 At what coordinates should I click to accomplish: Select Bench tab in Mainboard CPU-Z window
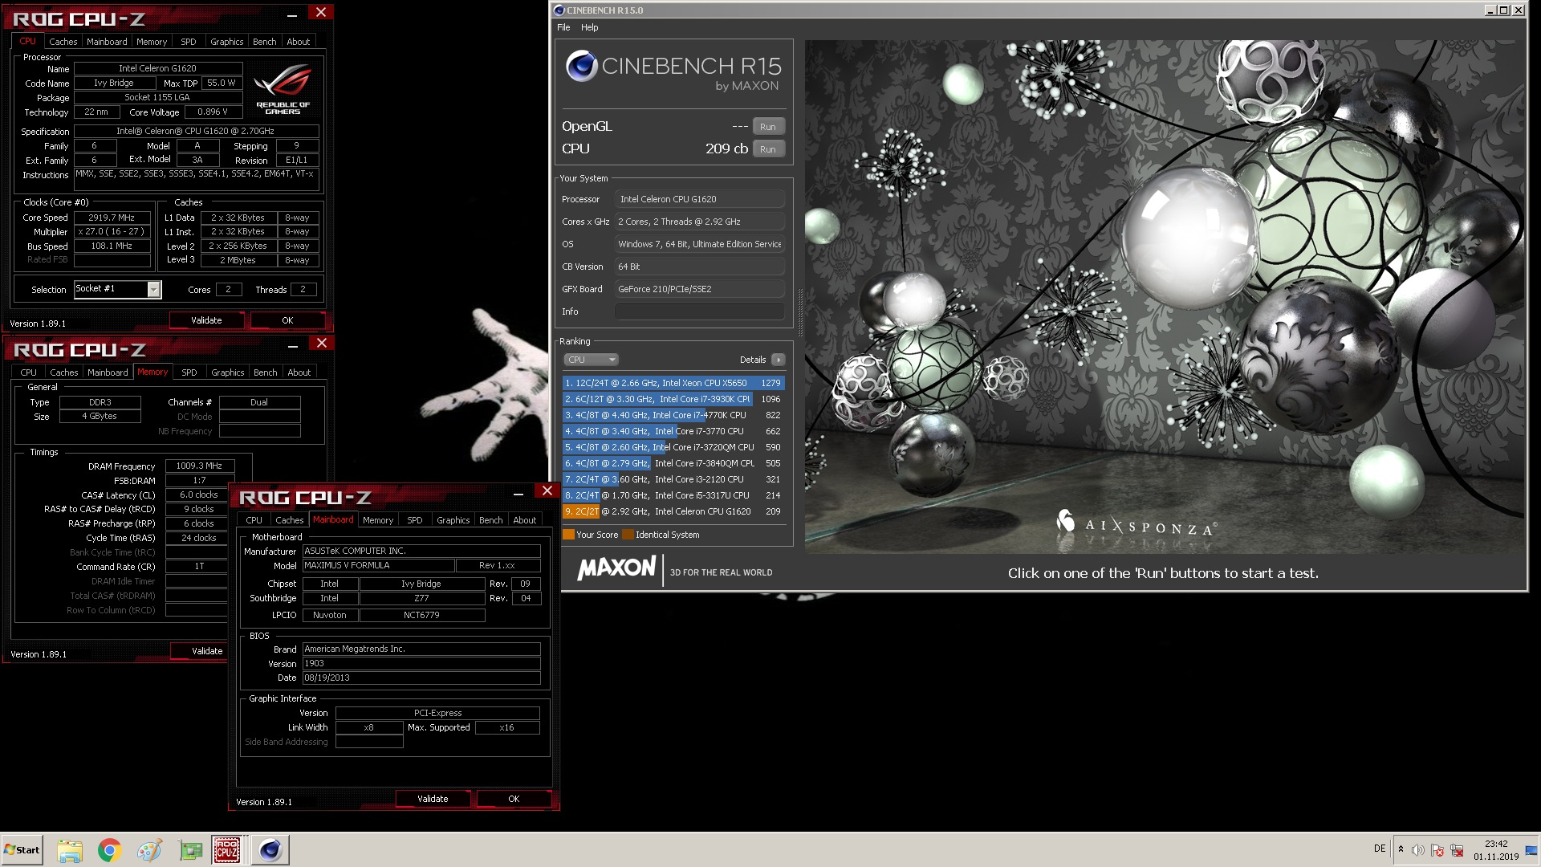(490, 520)
